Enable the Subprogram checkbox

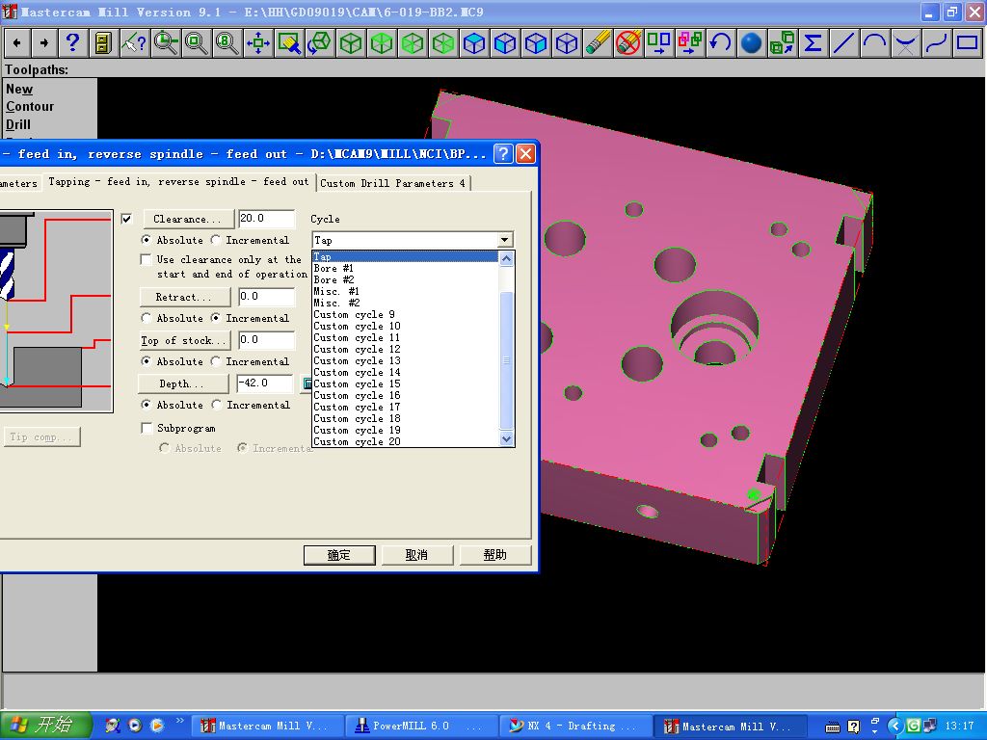[147, 428]
